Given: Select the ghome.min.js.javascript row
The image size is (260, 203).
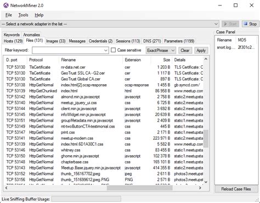Looking at the screenshot, I should point(104,156).
